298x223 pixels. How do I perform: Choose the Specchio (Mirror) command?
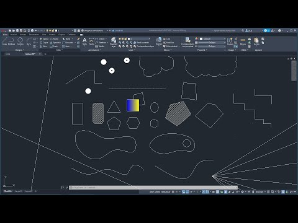55,43
